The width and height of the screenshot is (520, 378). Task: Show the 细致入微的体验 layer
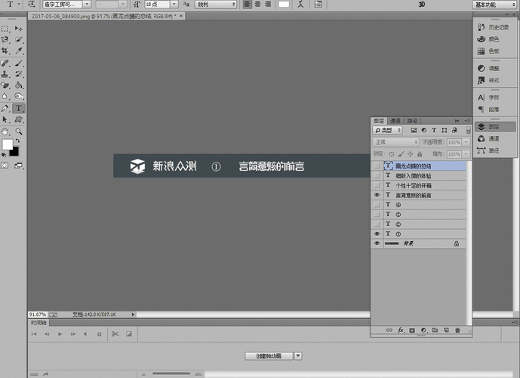click(x=377, y=175)
